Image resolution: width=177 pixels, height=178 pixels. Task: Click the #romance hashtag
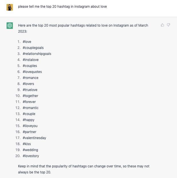point(30,78)
